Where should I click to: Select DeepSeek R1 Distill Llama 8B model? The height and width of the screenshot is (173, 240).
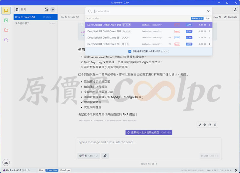click(149, 38)
